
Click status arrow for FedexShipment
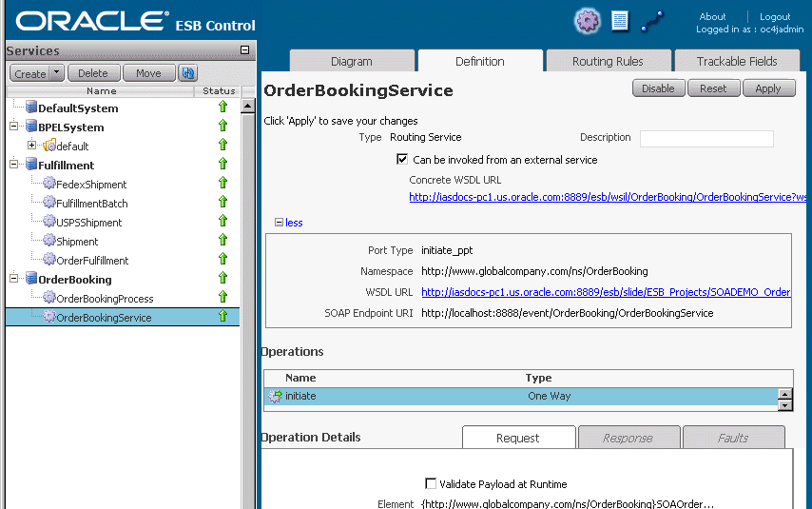[222, 183]
